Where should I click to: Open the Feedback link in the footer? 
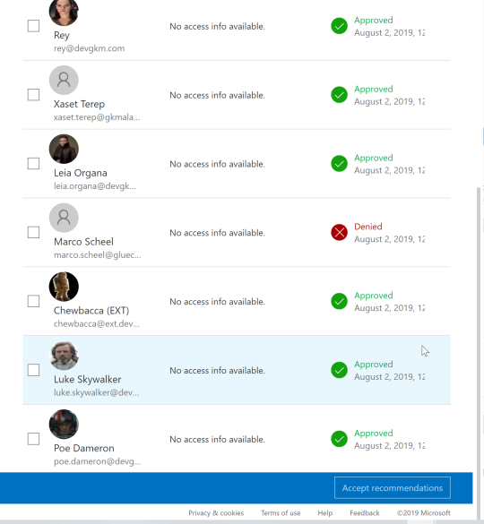click(365, 513)
